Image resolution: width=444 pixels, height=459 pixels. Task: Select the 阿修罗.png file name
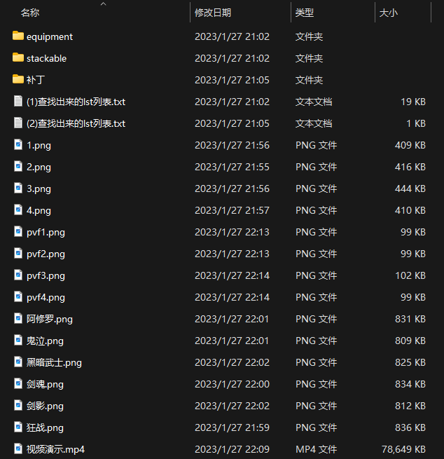tap(50, 319)
